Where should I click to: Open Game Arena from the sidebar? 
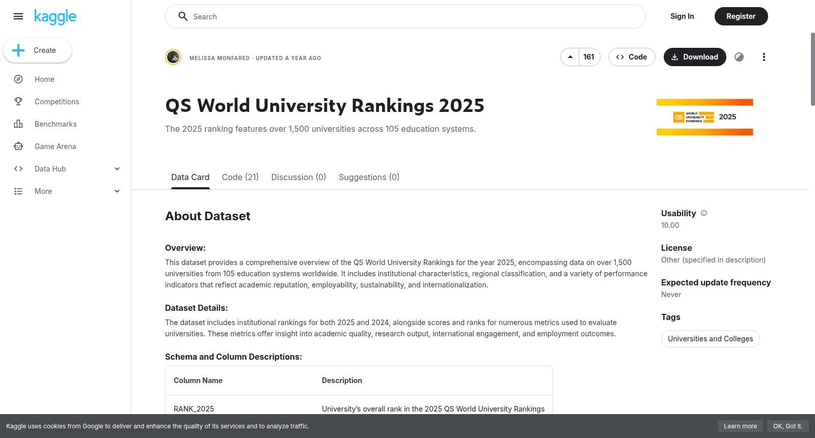tap(55, 147)
